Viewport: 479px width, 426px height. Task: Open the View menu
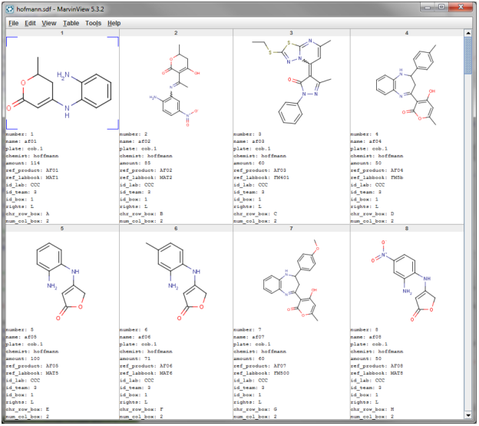[x=49, y=23]
